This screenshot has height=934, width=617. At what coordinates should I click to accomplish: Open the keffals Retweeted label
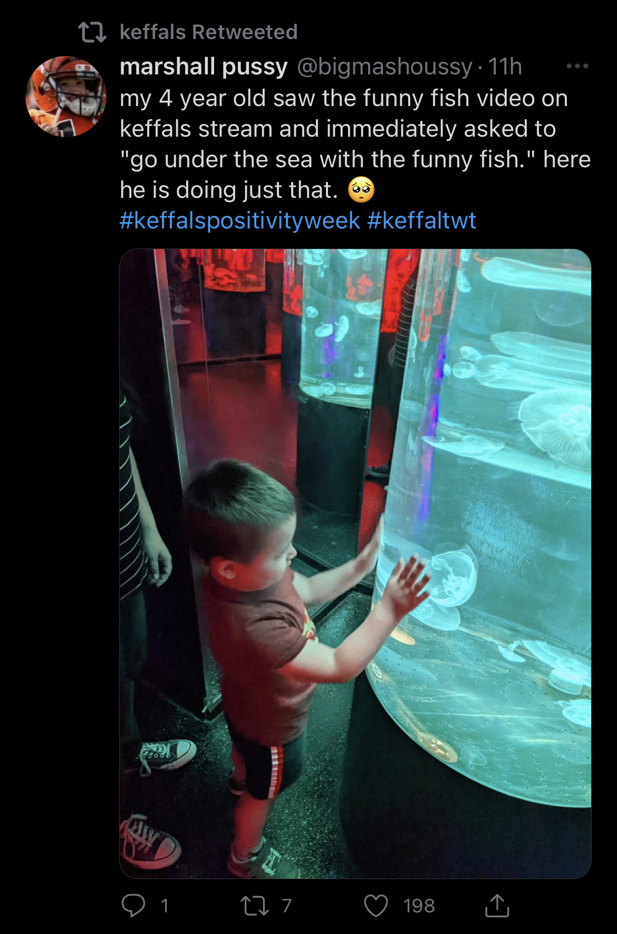(x=209, y=32)
